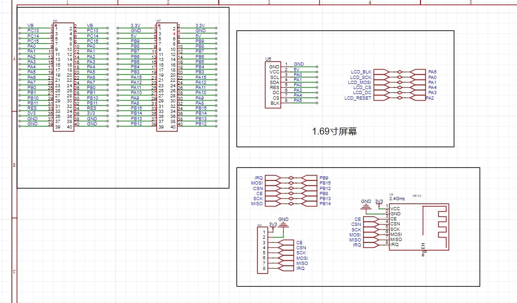
Task: Select the GND power symbol above U4
Action: 366,206
